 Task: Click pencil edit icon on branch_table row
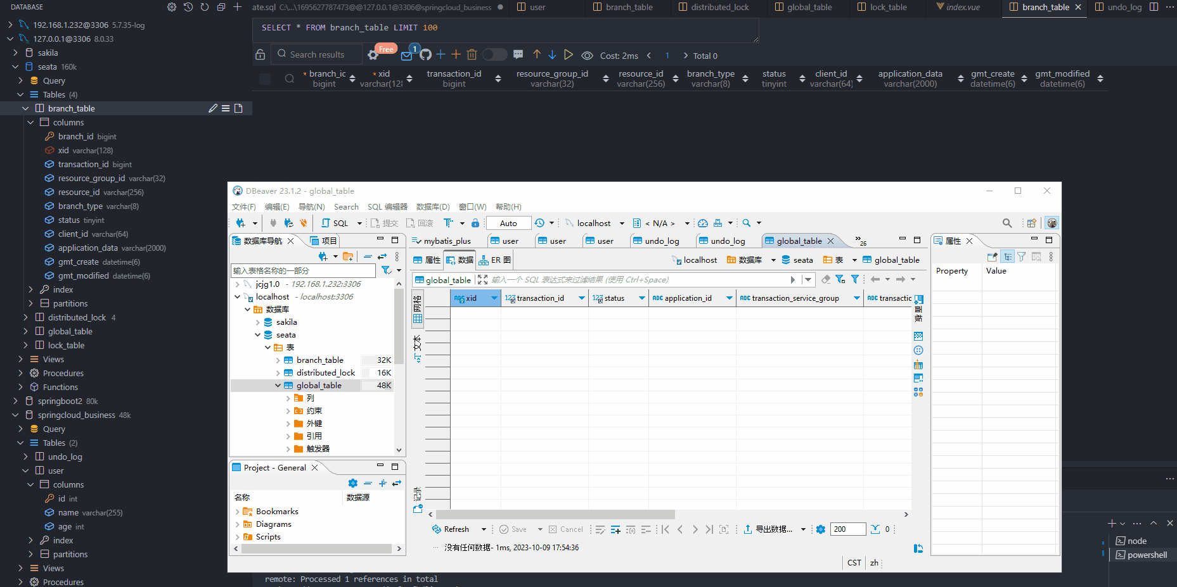(213, 108)
